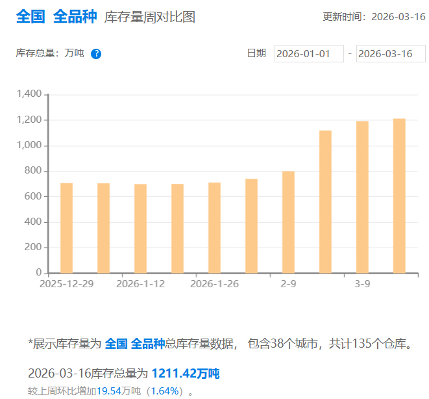This screenshot has width=429, height=399.
Task: Select the bar labeled 2-9
Action: tap(288, 222)
